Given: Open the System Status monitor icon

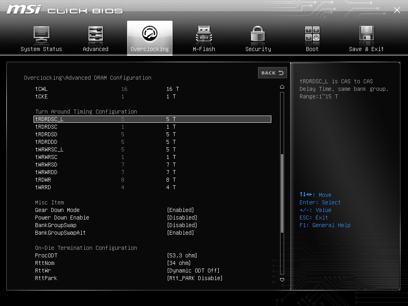Looking at the screenshot, I should (41, 35).
